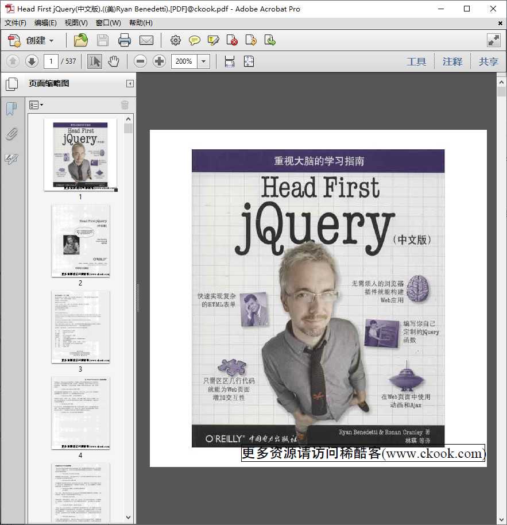Viewport: 507px width, 525px height.
Task: Click document vertical scrollbar thumb
Action: (501, 92)
